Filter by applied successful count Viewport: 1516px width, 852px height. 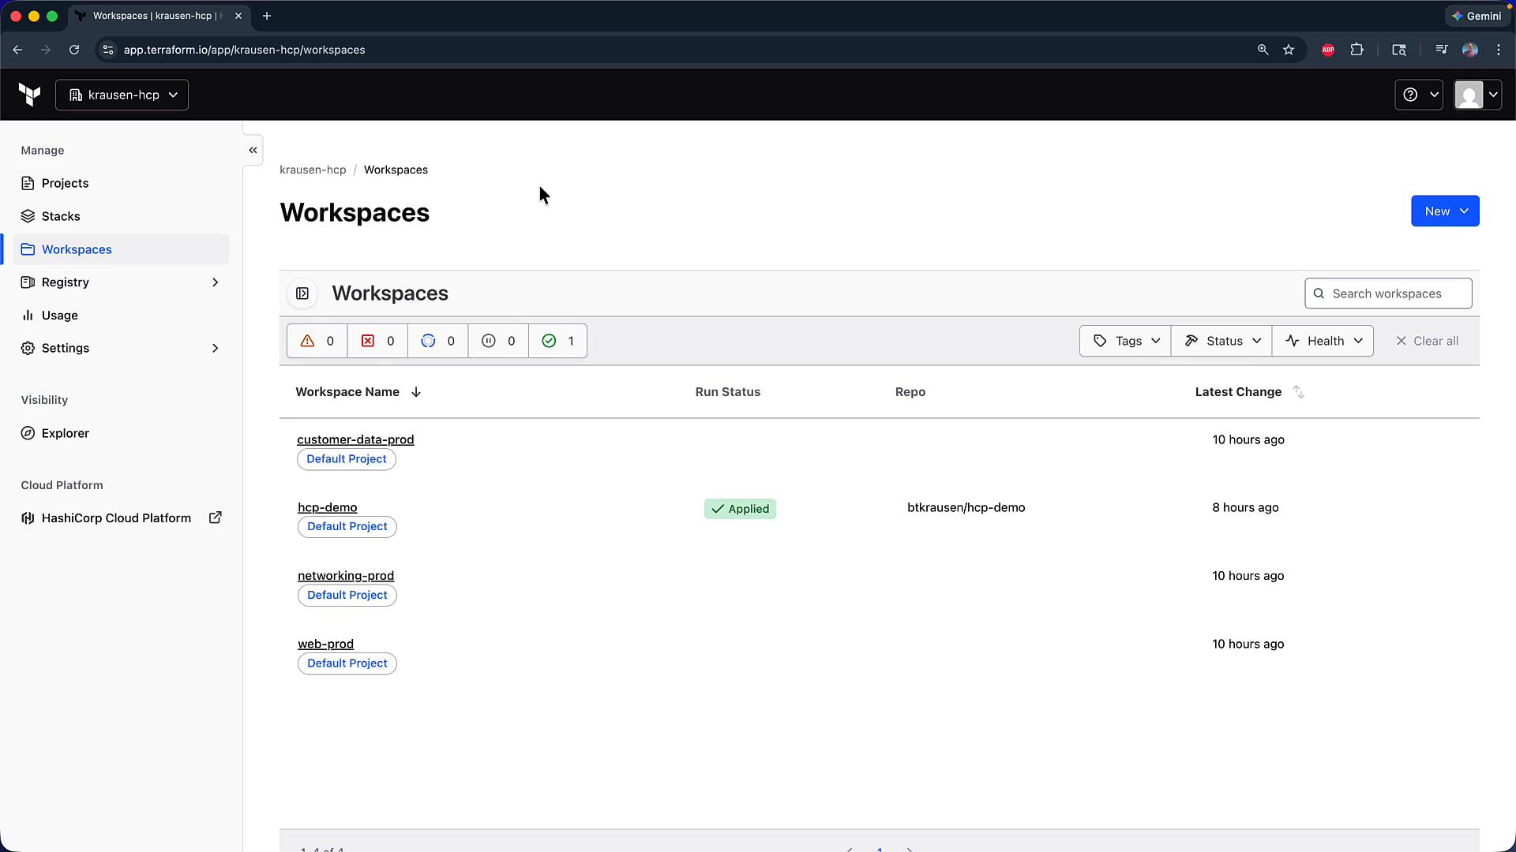[x=557, y=341]
